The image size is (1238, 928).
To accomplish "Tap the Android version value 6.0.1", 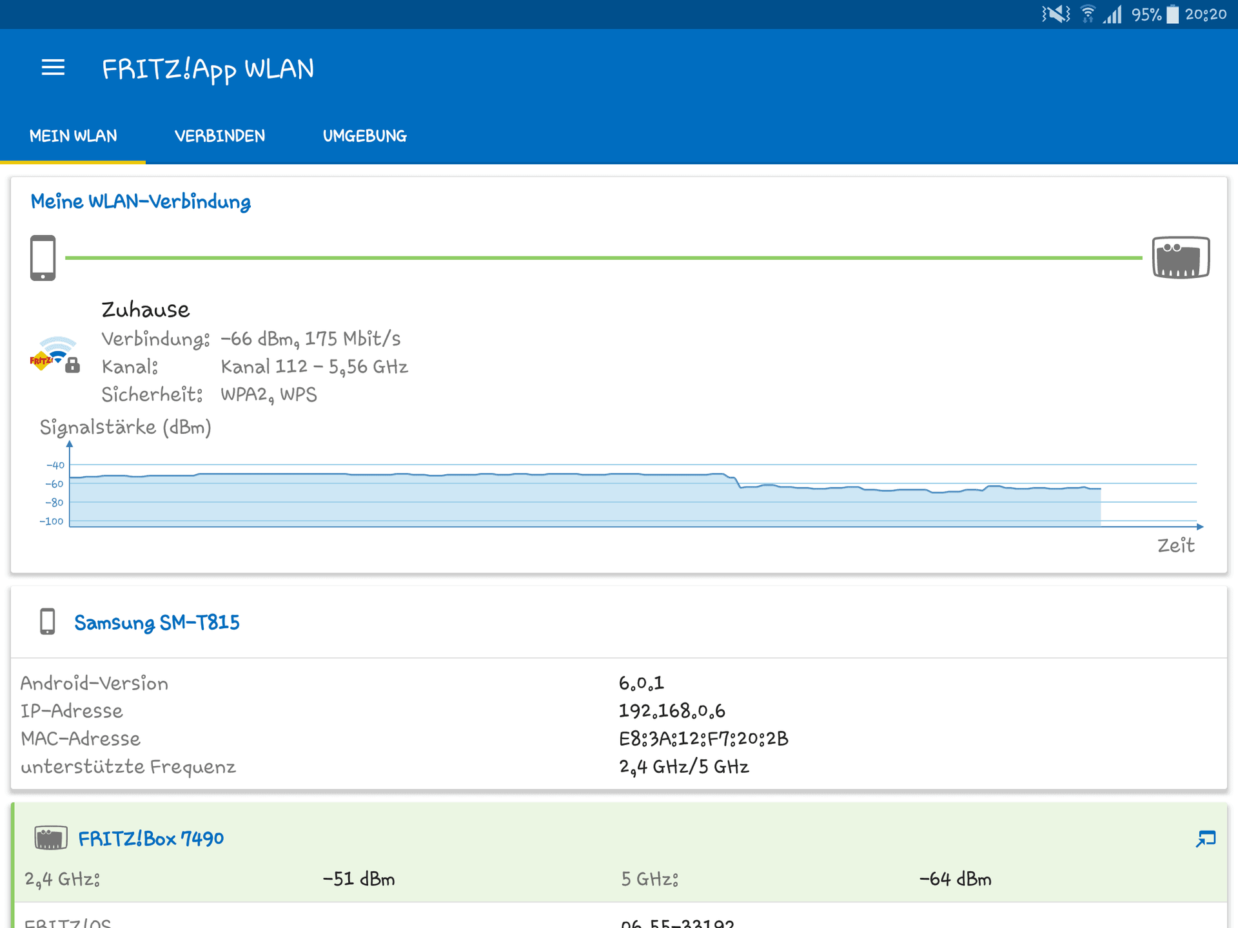I will pos(641,683).
